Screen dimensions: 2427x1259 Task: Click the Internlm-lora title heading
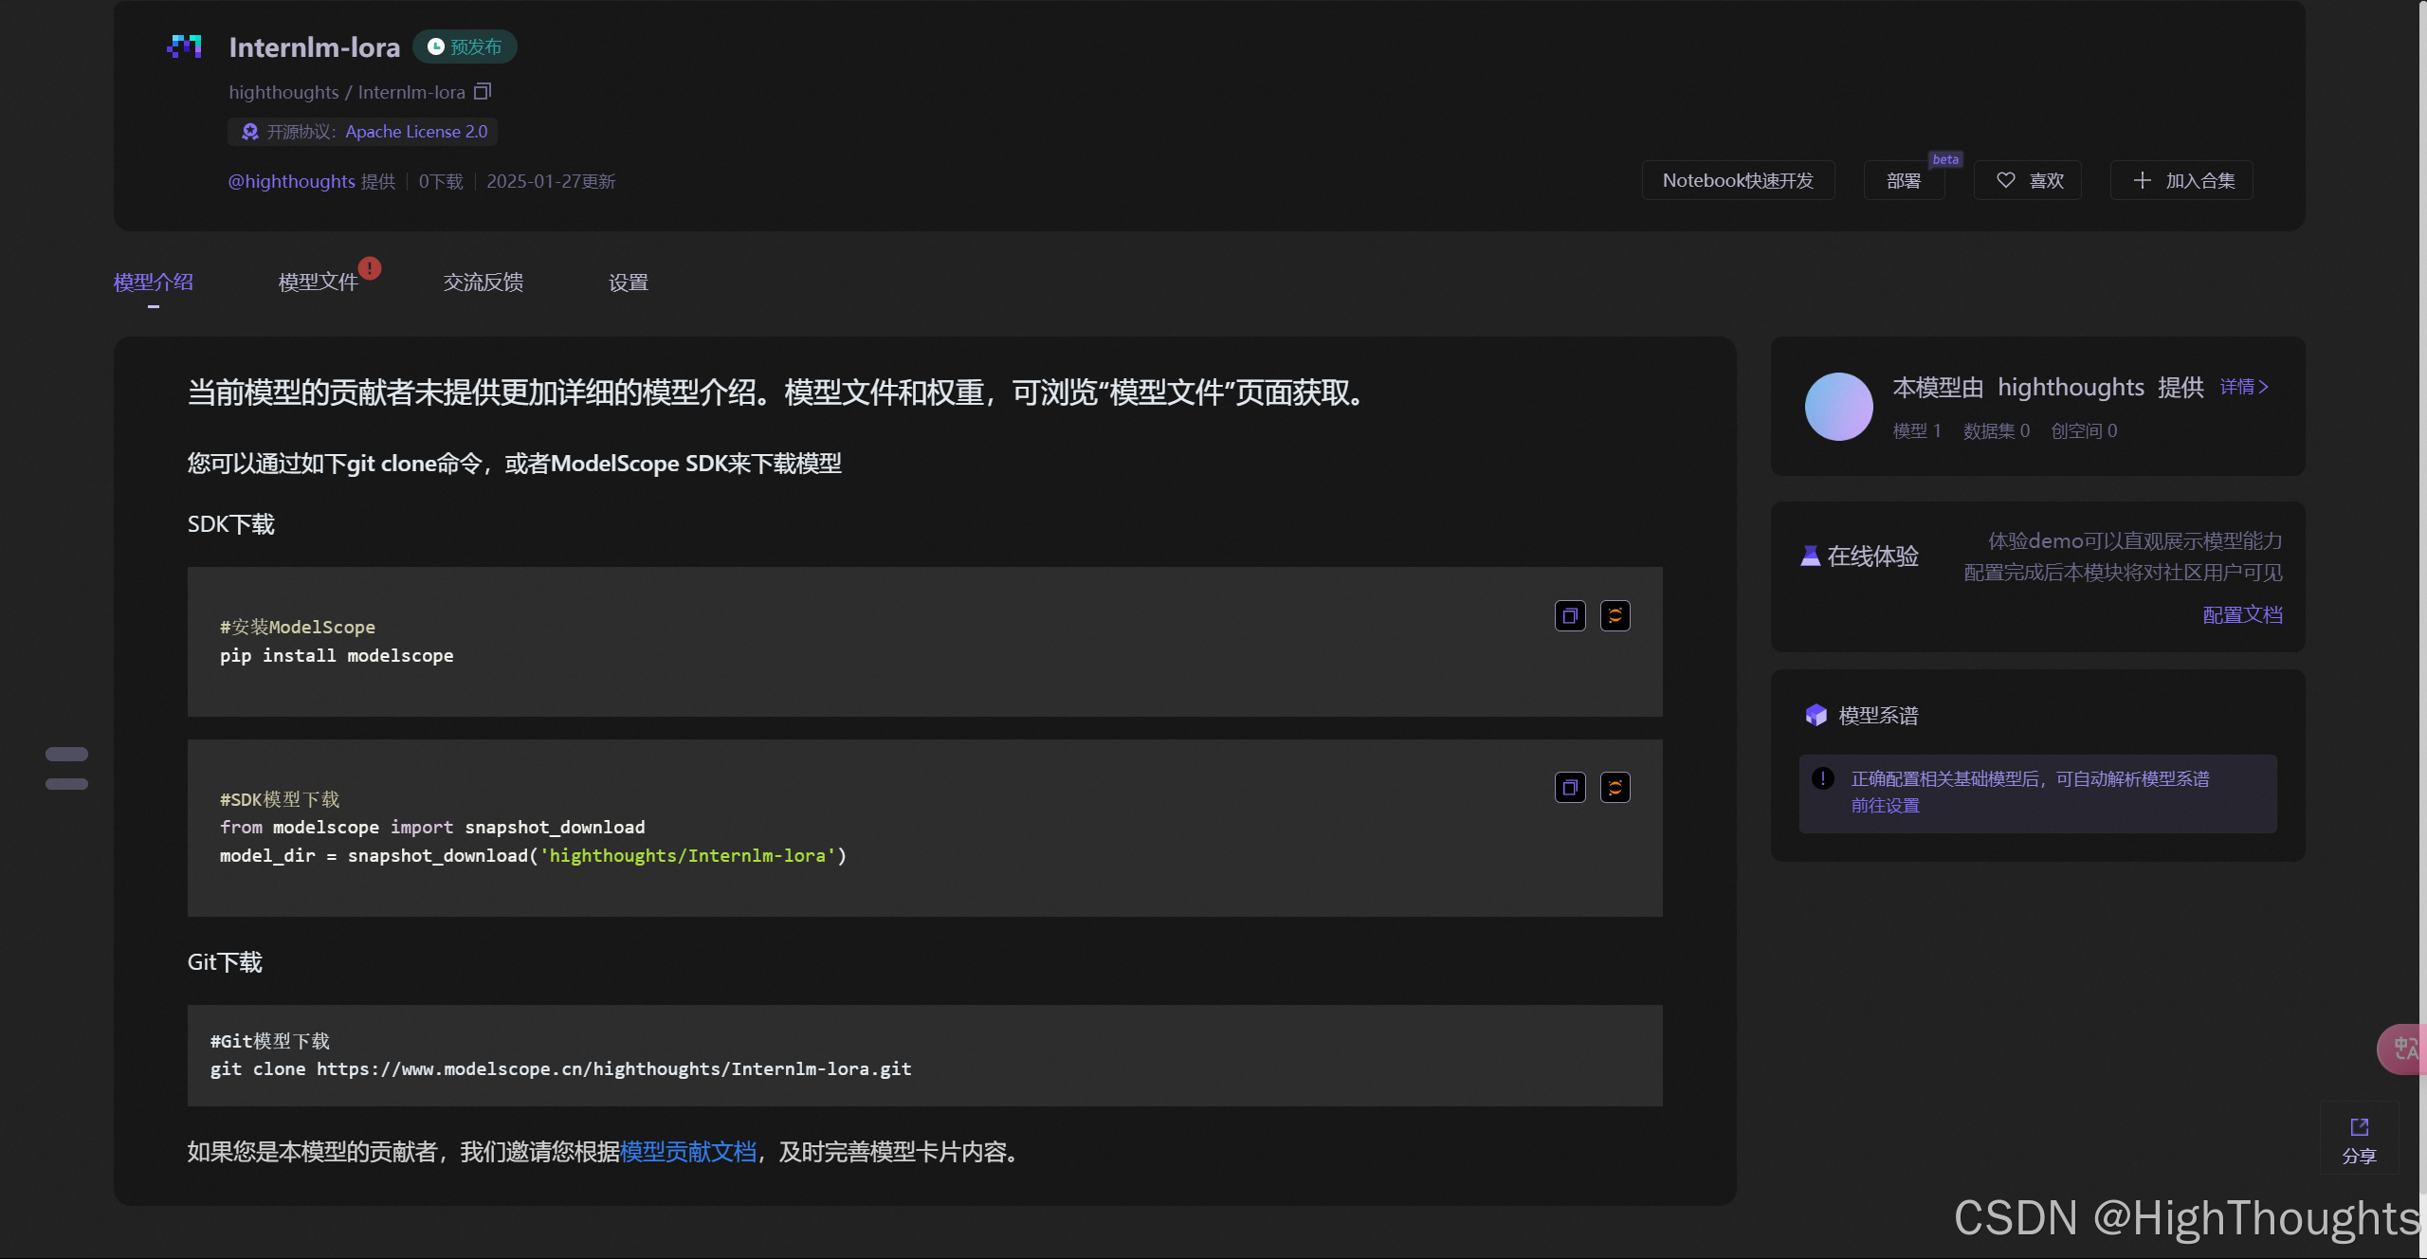315,46
